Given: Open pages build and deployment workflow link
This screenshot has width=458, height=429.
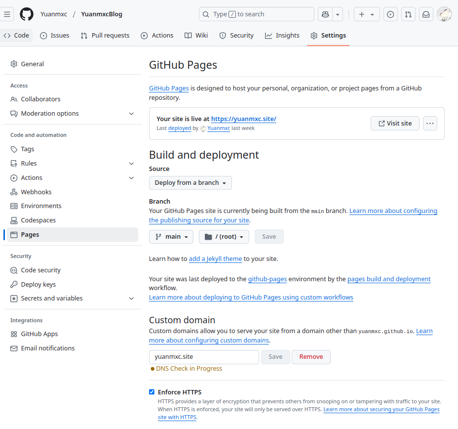Looking at the screenshot, I should tap(389, 279).
